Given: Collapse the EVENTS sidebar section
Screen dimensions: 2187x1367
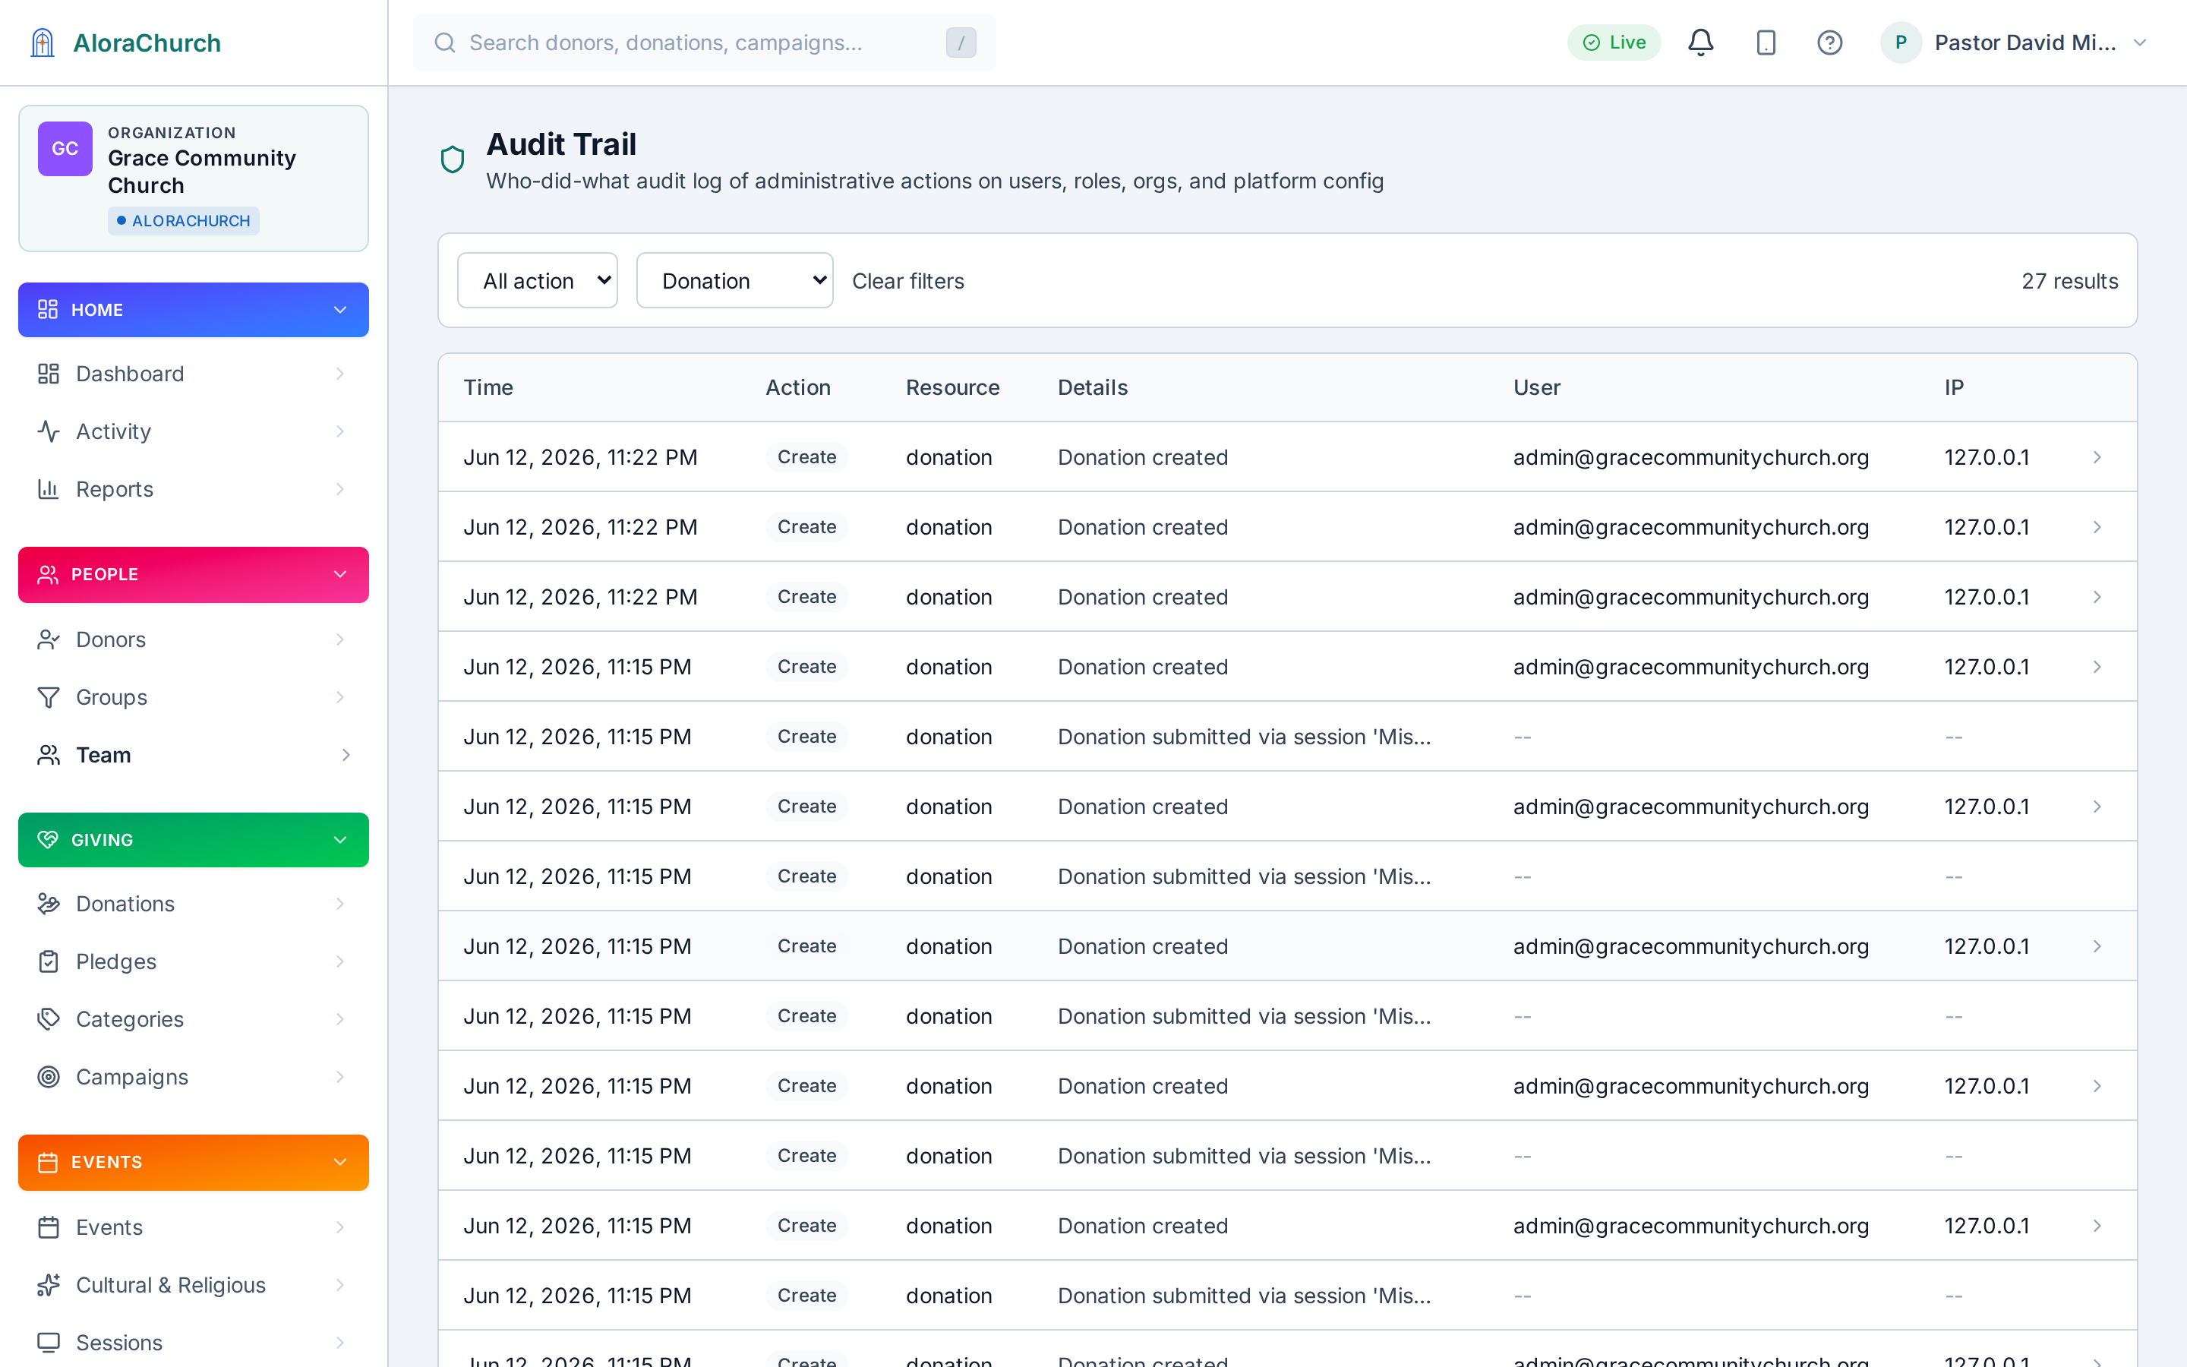Looking at the screenshot, I should coord(194,1162).
